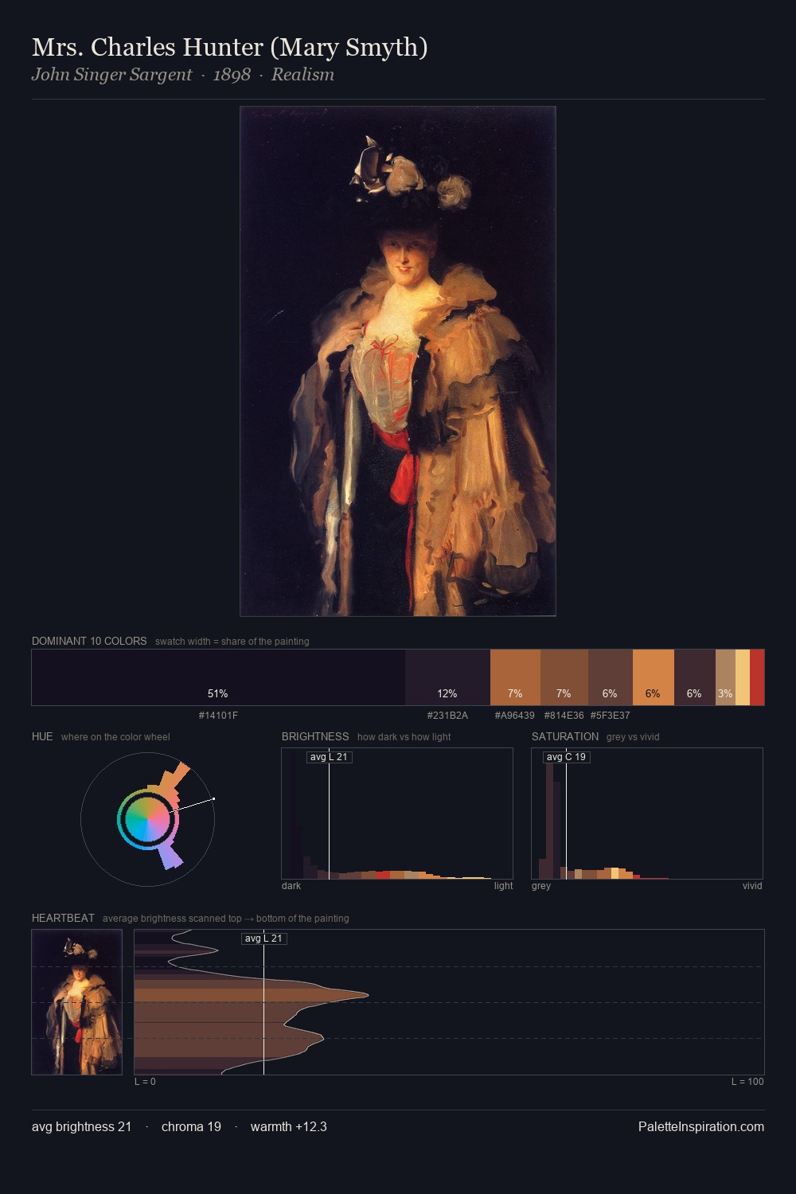Click 'swatch width = share of the painting' note
Viewport: 796px width, 1194px height.
click(232, 642)
